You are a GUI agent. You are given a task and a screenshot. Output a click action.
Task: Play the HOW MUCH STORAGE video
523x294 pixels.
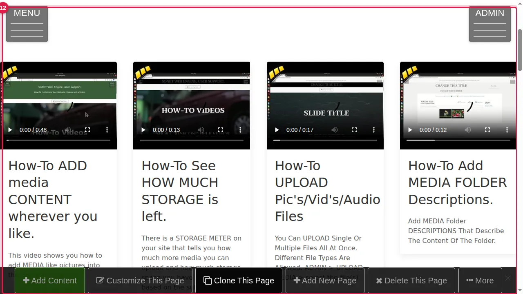(143, 130)
